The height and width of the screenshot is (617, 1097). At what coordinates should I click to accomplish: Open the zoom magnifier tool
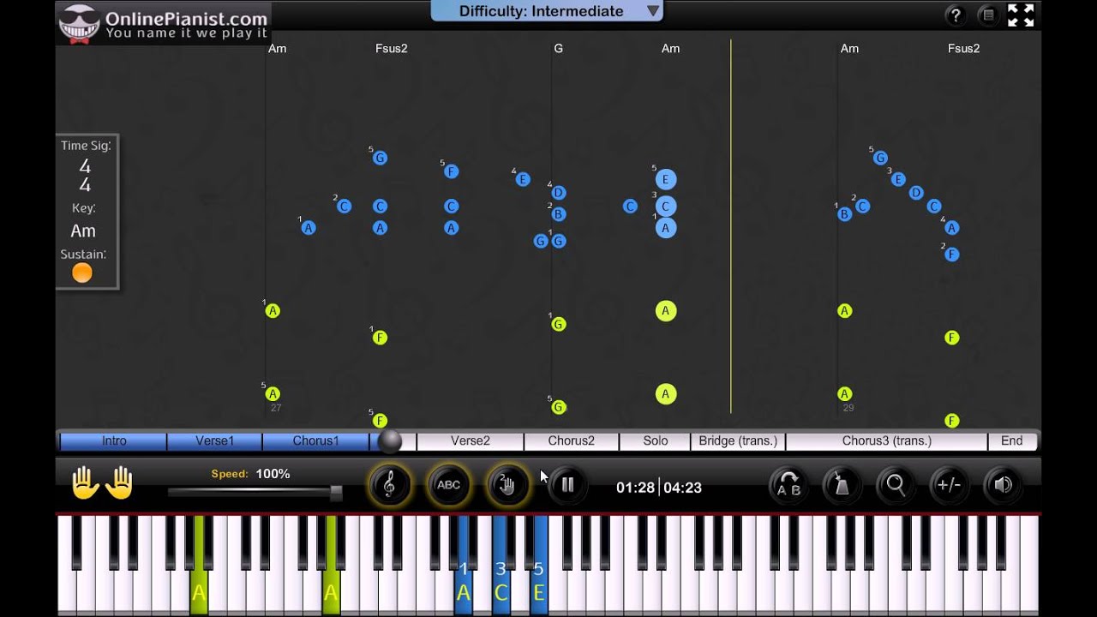tap(896, 485)
